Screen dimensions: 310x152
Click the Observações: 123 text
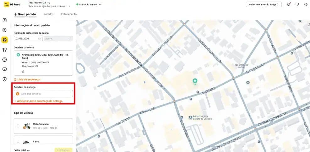(x=30, y=66)
